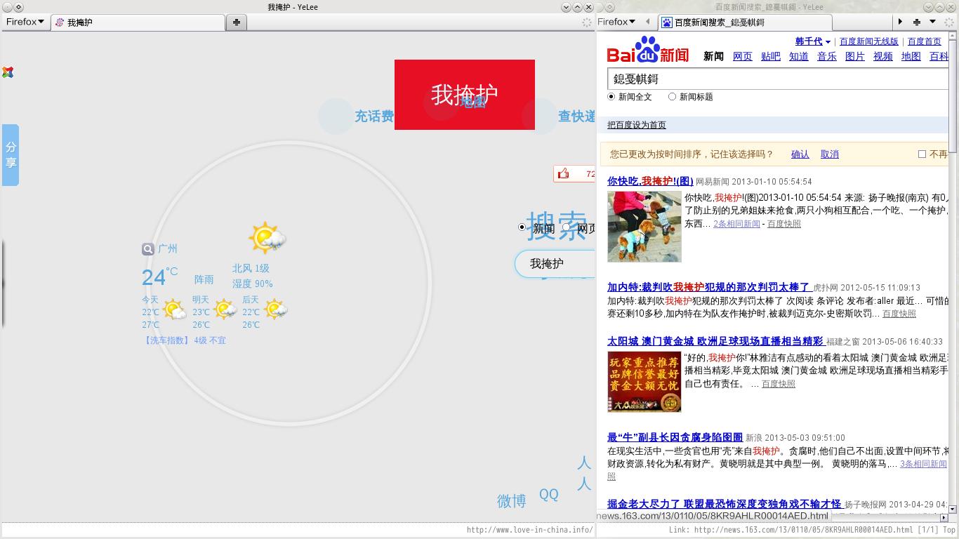
Task: Click the tab scroll-right arrow in right window
Action: point(900,22)
